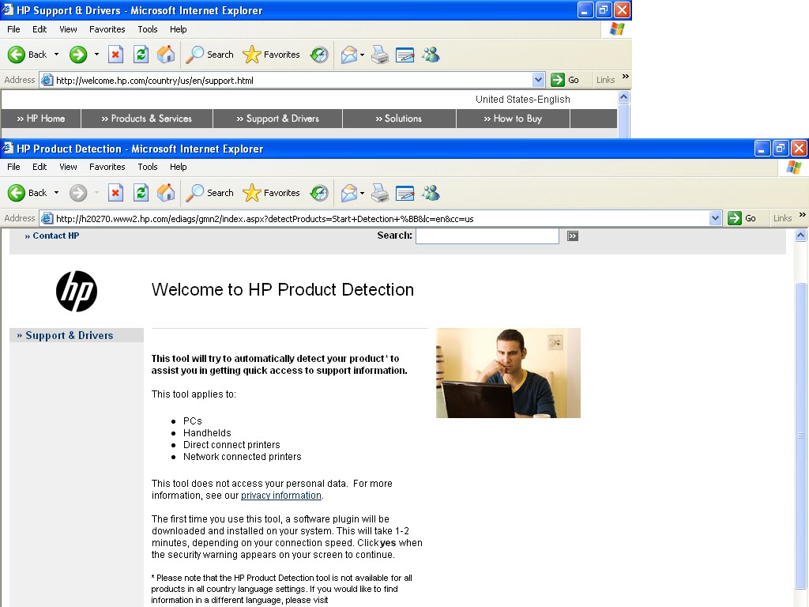This screenshot has width=809, height=607.
Task: Expand Back history dropdown in HP Support & Drivers window
Action: (x=56, y=55)
